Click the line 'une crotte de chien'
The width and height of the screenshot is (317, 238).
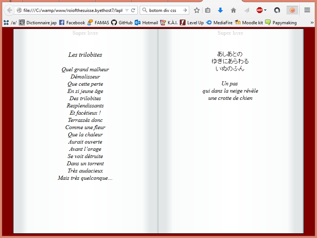(x=230, y=98)
